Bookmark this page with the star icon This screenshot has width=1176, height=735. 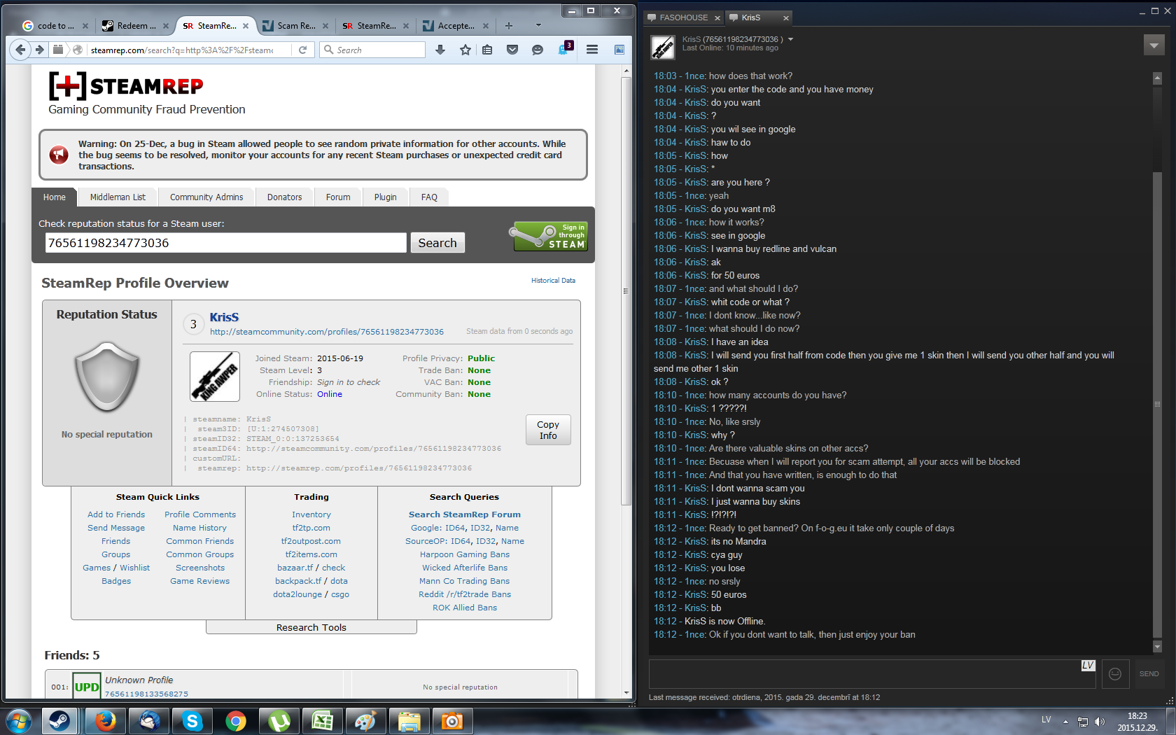tap(465, 50)
